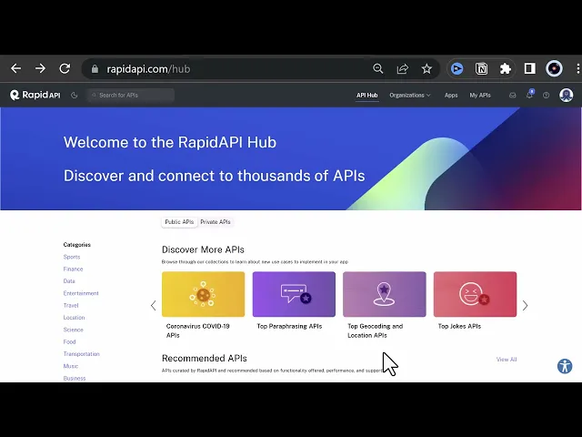
Task: Open Location category
Action: (74, 318)
